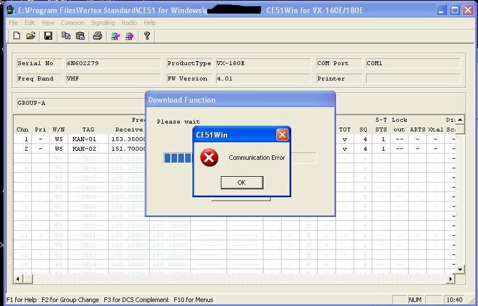Click the empty Printer field
The image size is (478, 306).
tap(413, 78)
